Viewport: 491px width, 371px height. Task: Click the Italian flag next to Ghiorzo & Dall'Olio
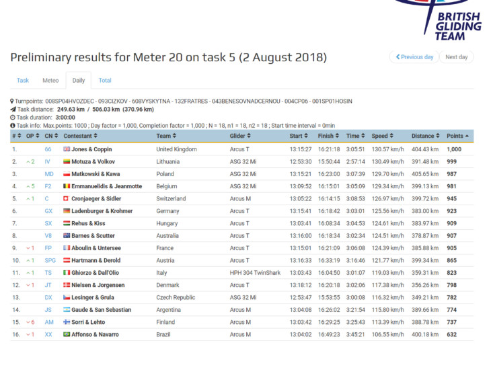67,273
